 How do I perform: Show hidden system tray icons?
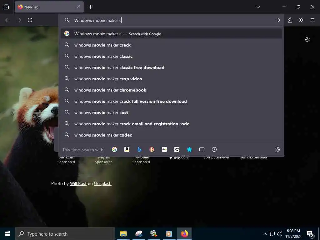coord(264,234)
